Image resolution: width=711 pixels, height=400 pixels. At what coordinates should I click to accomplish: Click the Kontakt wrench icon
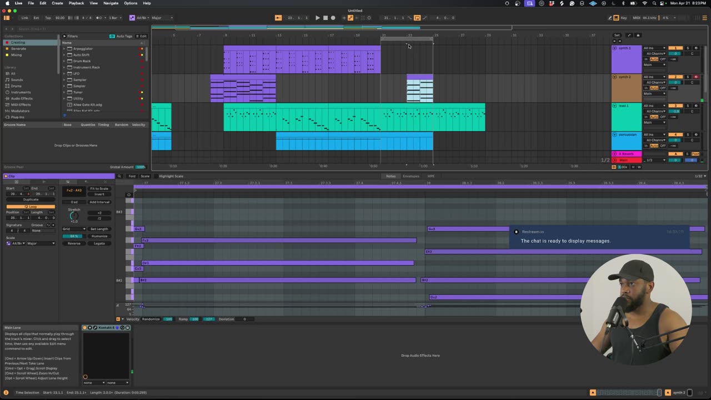95,328
